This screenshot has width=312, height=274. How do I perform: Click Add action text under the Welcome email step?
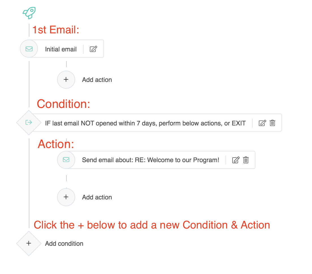[97, 197]
